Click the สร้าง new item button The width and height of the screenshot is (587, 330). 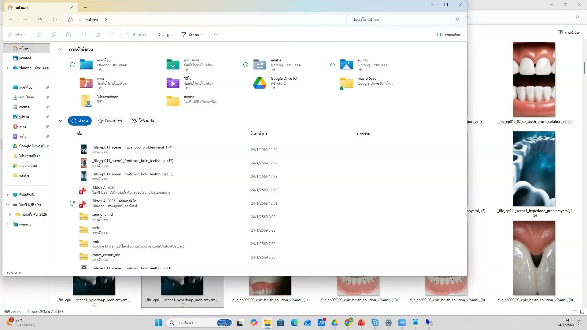click(x=17, y=35)
